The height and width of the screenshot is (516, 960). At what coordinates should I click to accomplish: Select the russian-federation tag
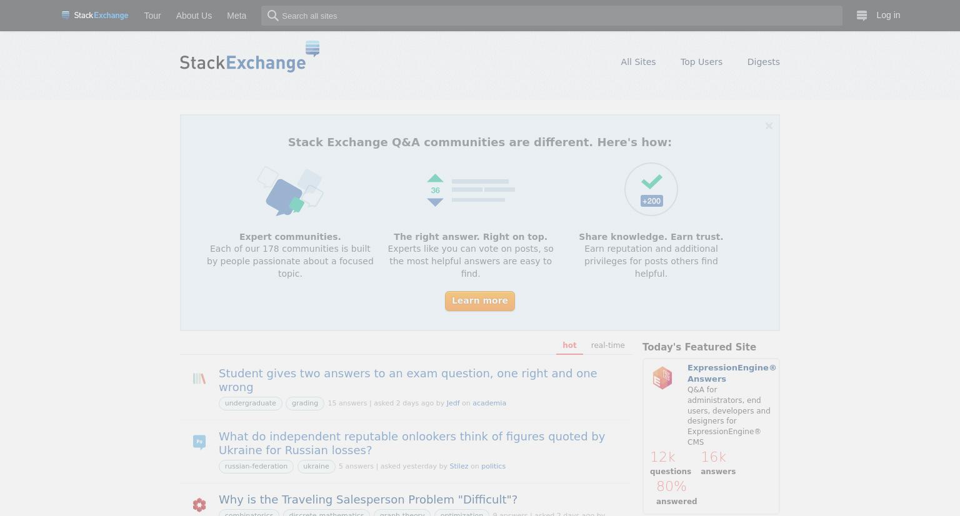256,467
